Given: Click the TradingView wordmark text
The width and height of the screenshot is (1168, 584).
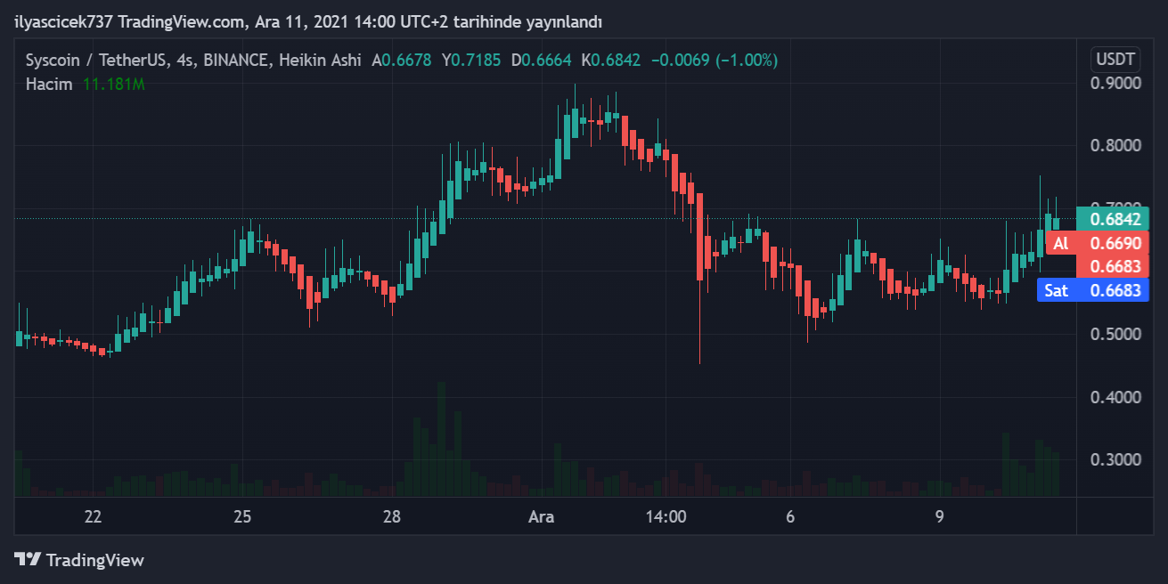Looking at the screenshot, I should click(94, 560).
